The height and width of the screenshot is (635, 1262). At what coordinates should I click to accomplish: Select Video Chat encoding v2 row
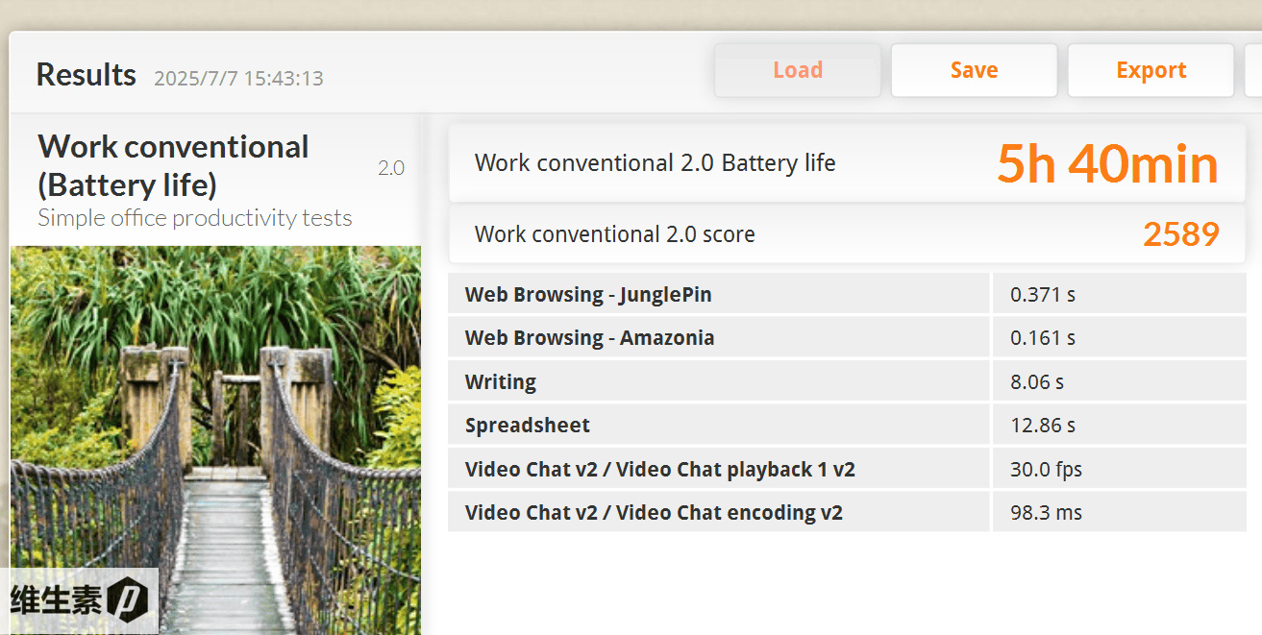coord(847,512)
